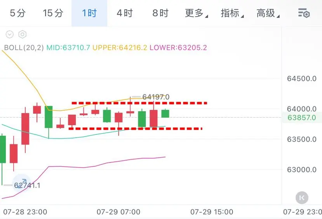Click the 64500.0 price axis label
This screenshot has height=219, width=322.
(x=302, y=79)
